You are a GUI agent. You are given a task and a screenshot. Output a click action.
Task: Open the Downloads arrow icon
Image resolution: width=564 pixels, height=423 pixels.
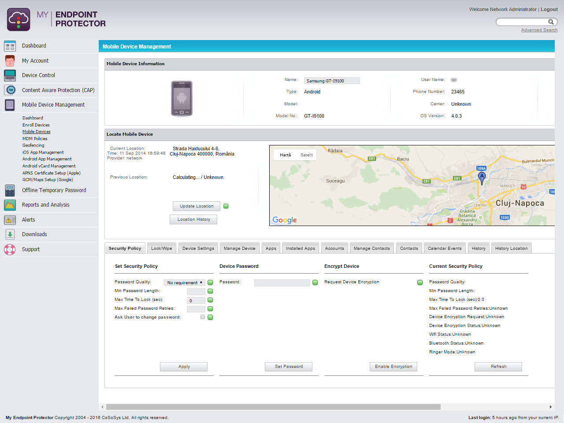[10, 234]
